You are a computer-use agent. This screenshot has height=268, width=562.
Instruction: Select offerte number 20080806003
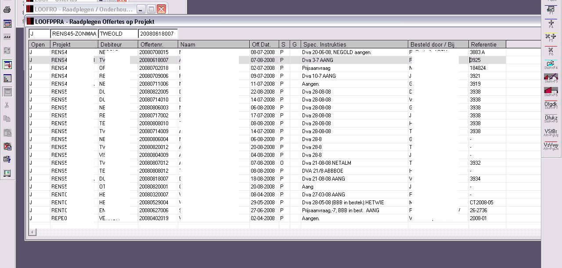coord(154,108)
